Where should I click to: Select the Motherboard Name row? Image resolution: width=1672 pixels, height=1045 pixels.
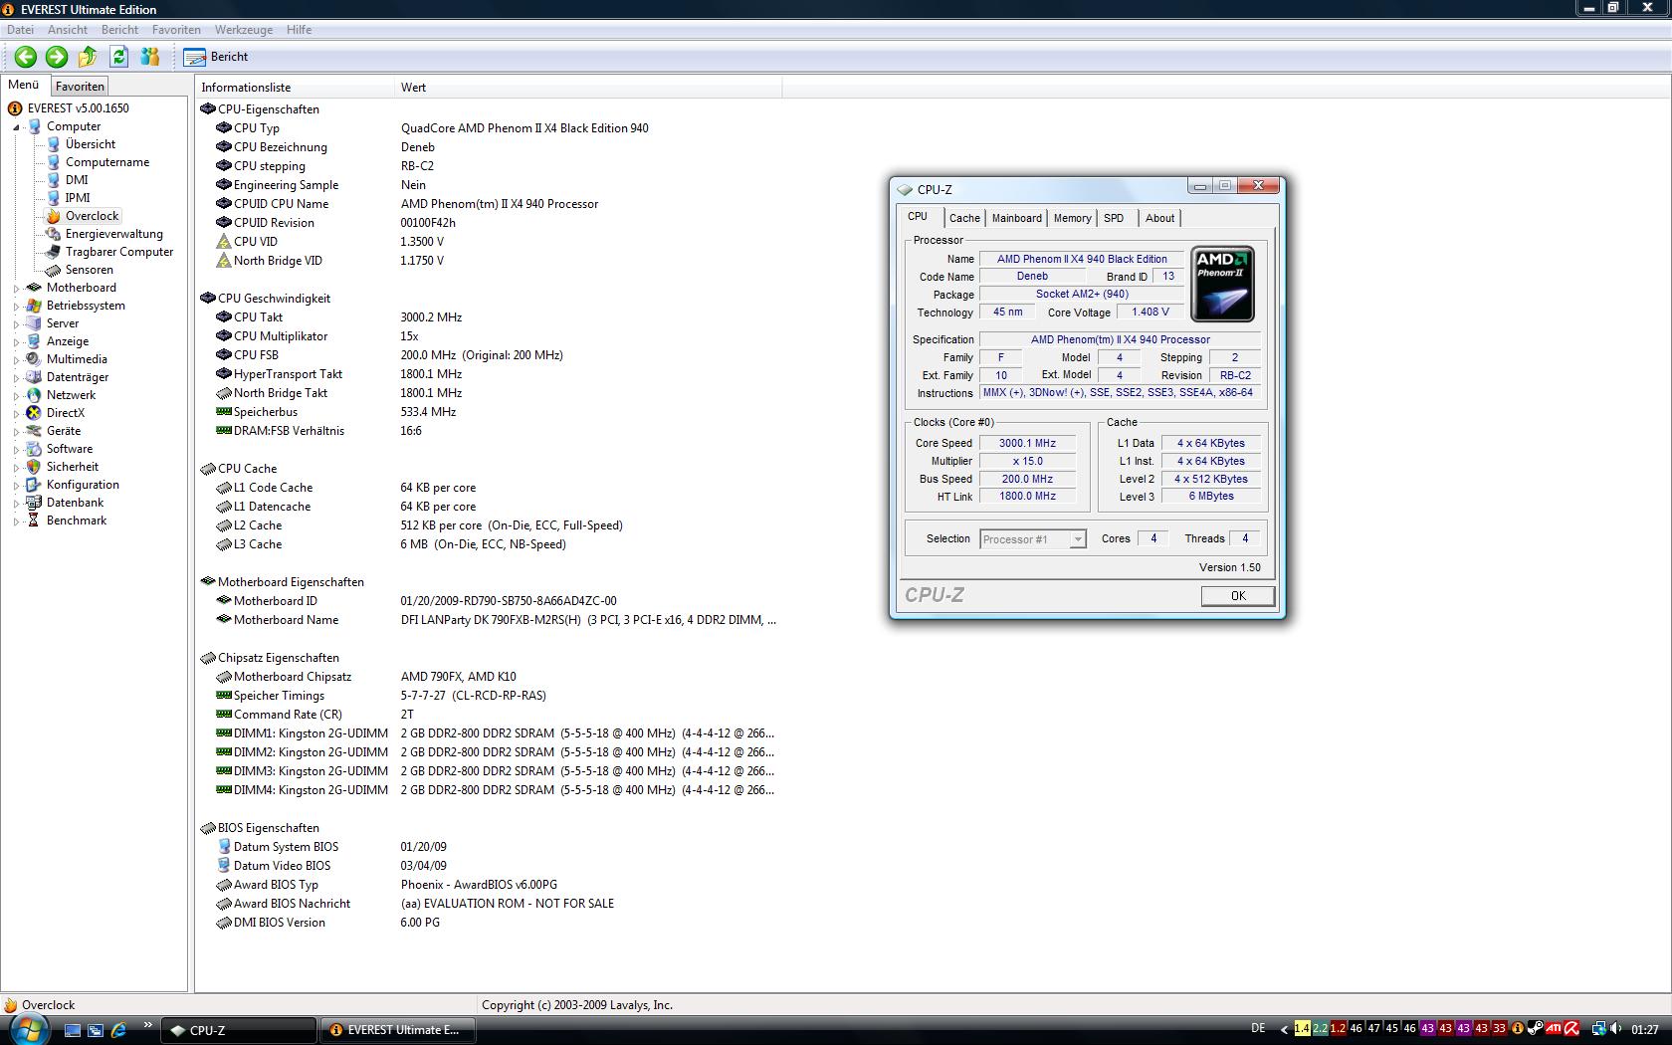pos(488,620)
